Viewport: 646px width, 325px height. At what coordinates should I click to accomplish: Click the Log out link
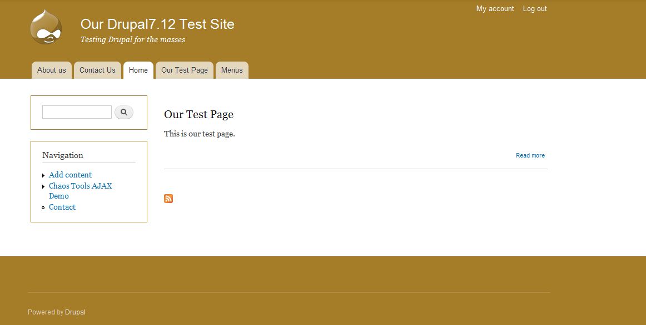[535, 9]
